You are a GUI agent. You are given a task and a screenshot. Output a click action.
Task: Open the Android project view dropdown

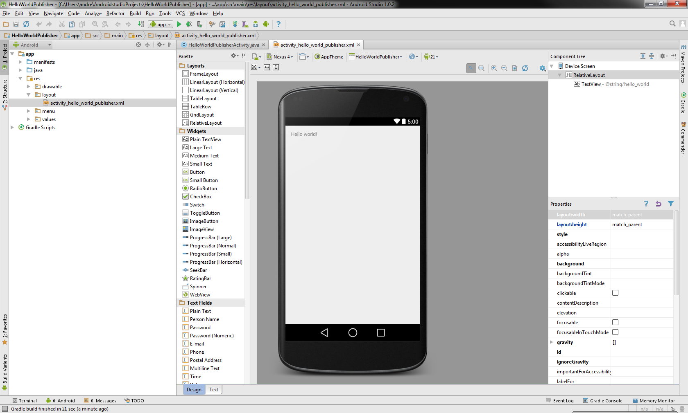pyautogui.click(x=32, y=45)
